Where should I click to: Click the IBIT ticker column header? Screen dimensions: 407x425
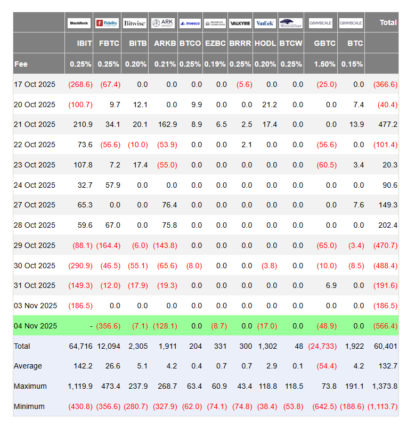(84, 43)
